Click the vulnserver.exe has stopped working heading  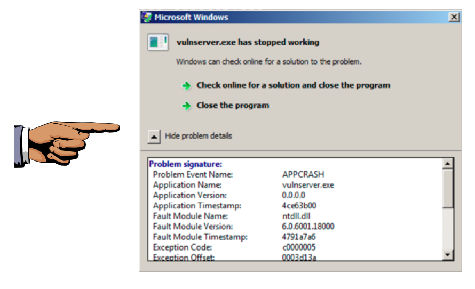click(248, 42)
